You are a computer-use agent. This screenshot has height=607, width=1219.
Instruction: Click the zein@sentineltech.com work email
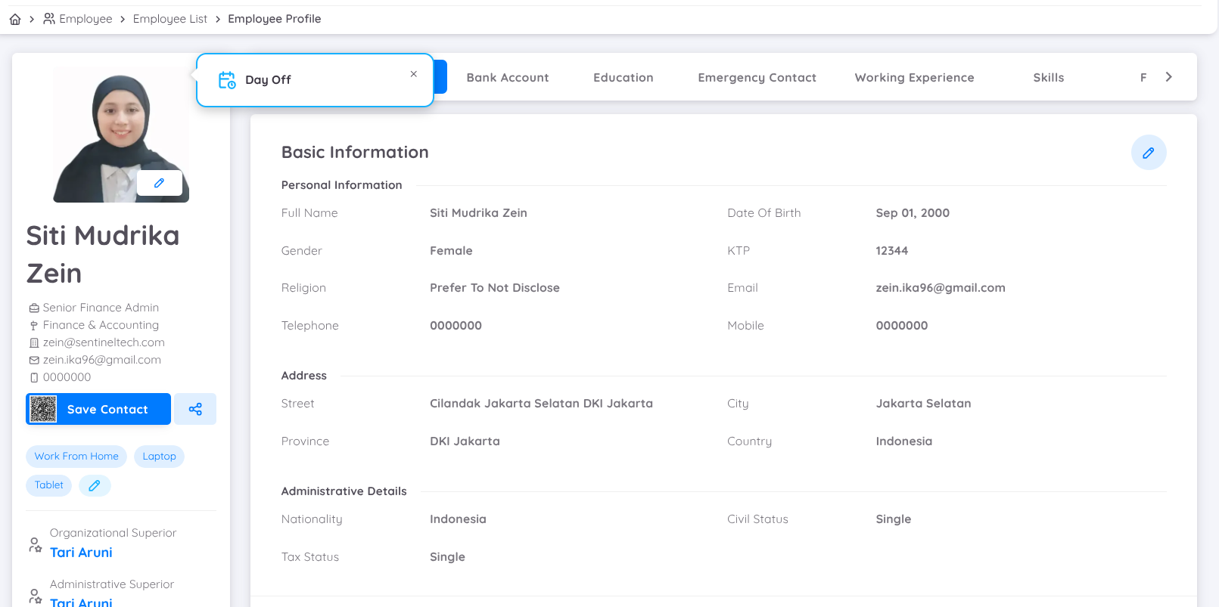tap(104, 342)
